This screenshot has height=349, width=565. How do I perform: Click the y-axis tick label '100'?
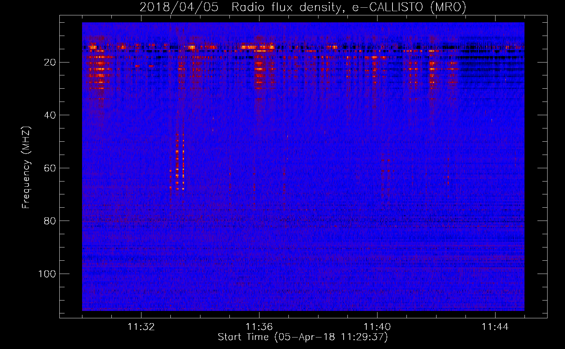tap(47, 274)
